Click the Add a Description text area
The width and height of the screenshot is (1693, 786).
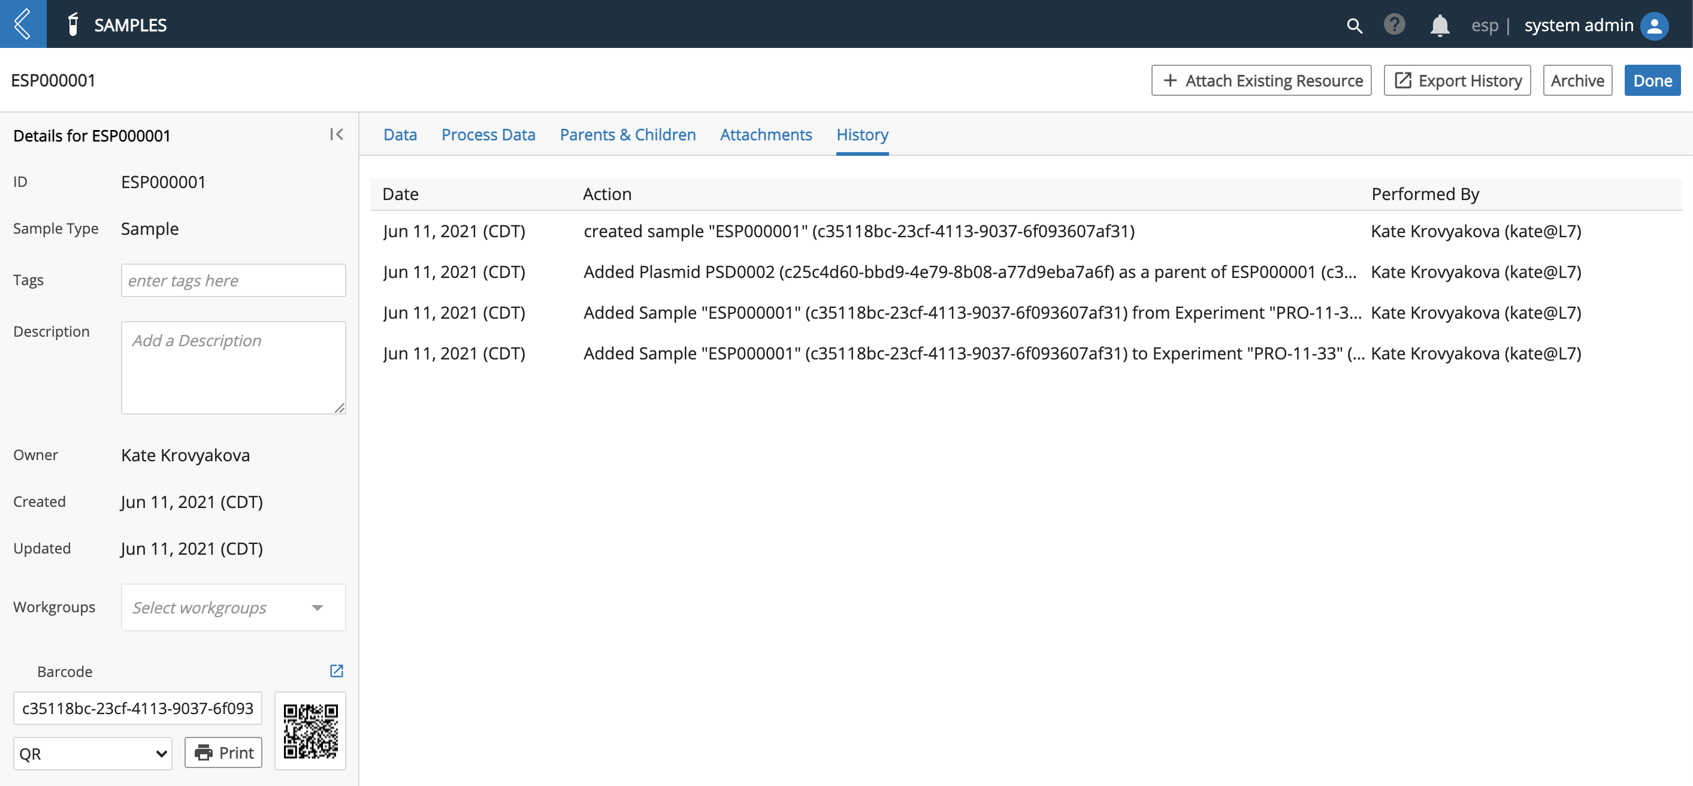[232, 367]
